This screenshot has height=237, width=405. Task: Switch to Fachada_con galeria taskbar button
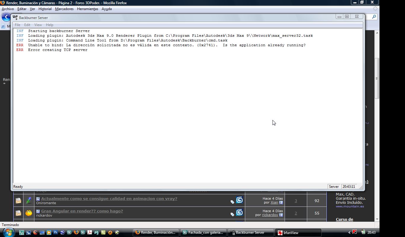(203, 233)
